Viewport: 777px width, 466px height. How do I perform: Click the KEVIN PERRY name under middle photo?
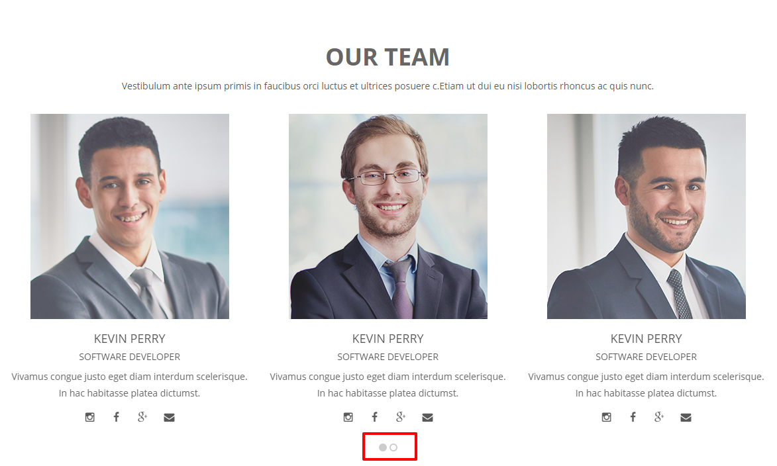[x=388, y=339]
